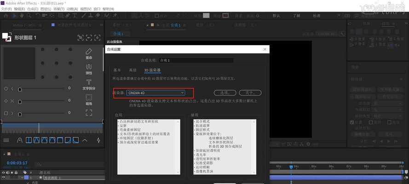The width and height of the screenshot is (409, 184).
Task: Click the center anchor point dot
Action: click(56, 63)
